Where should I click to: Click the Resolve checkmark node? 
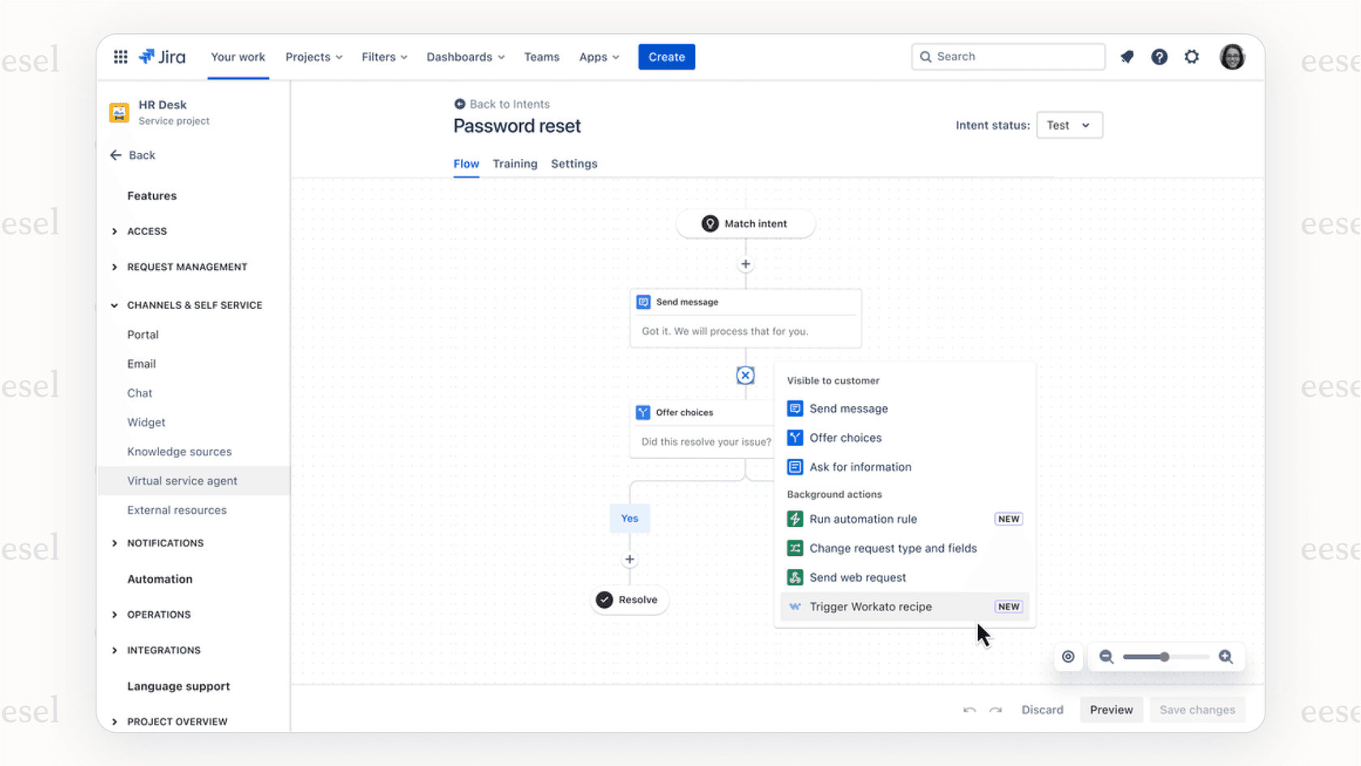coord(604,600)
